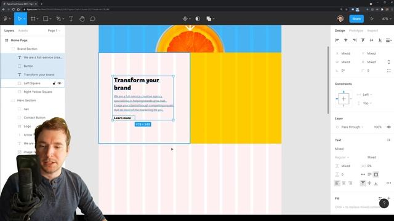Screen dimensions: 394x221
Task: Click the X position field
Action: 346,53
